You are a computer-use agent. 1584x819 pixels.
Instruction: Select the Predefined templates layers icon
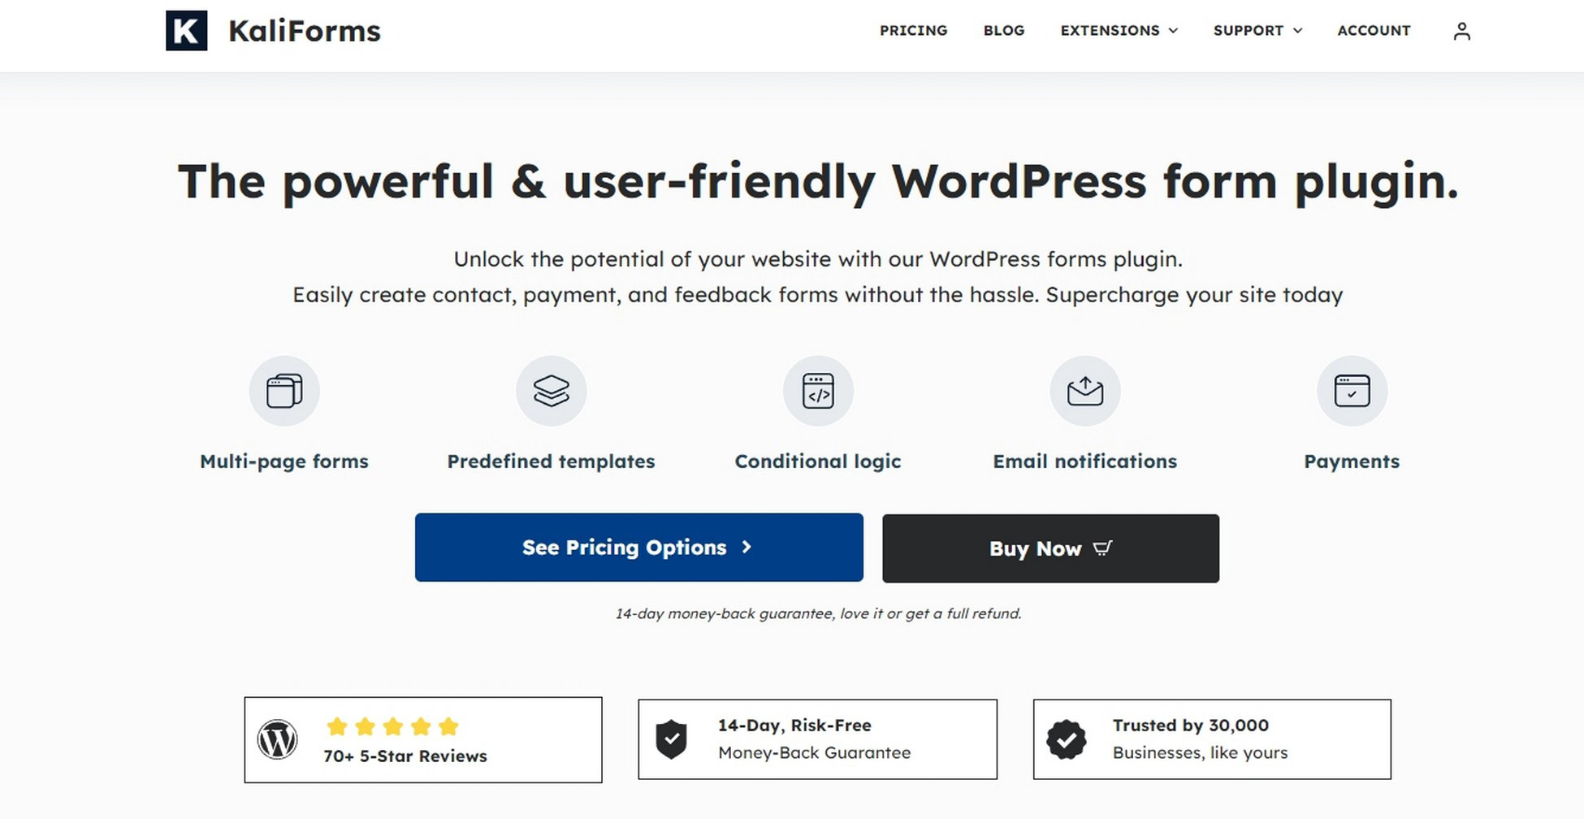tap(552, 391)
